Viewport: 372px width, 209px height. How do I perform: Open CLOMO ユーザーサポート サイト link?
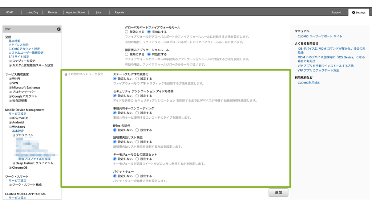tap(320, 36)
